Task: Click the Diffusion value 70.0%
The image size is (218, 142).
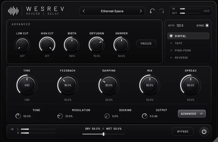Action: pos(97,56)
